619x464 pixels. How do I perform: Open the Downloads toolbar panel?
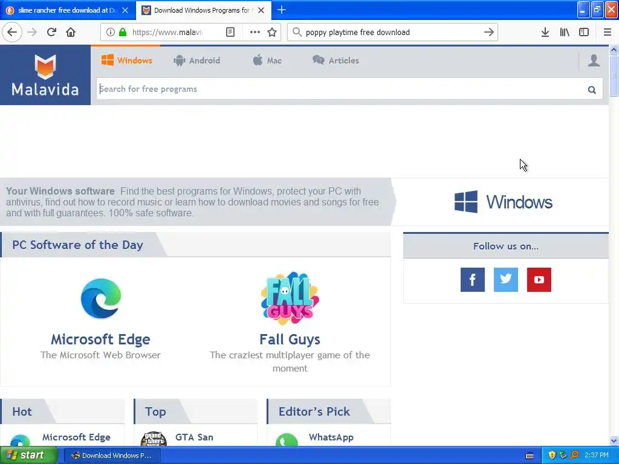(x=545, y=32)
